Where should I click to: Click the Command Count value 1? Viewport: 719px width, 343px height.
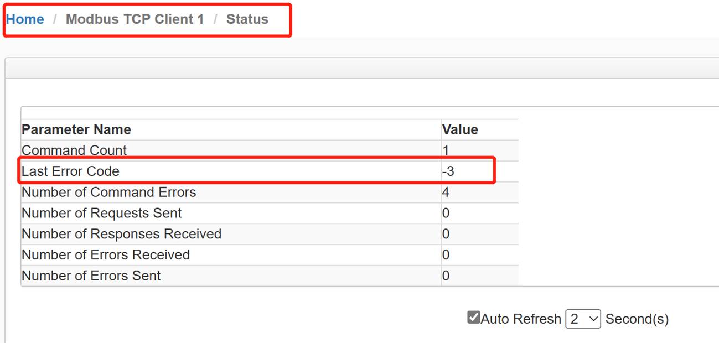tap(446, 150)
